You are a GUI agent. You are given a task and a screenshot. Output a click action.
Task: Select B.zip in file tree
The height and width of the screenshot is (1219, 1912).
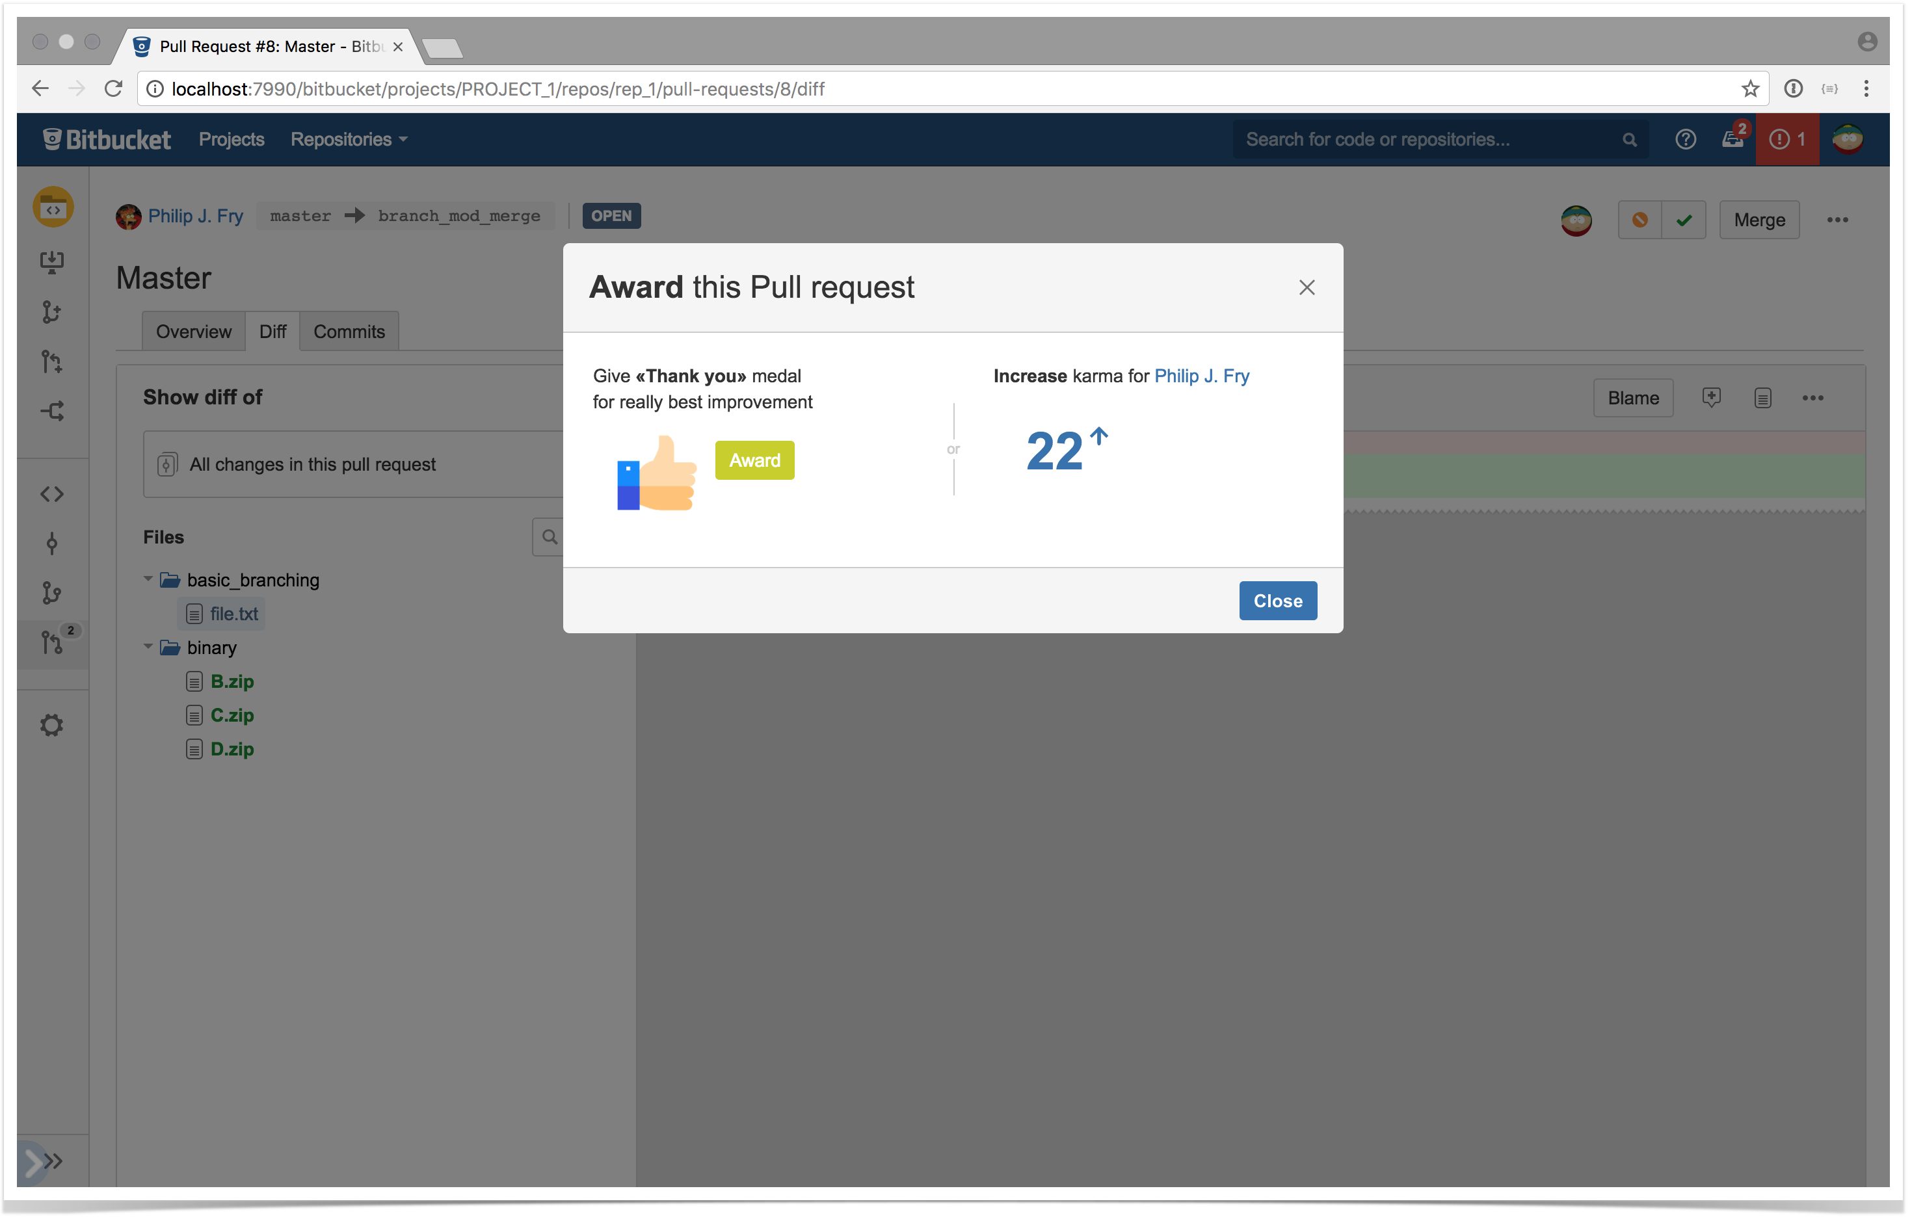click(232, 682)
